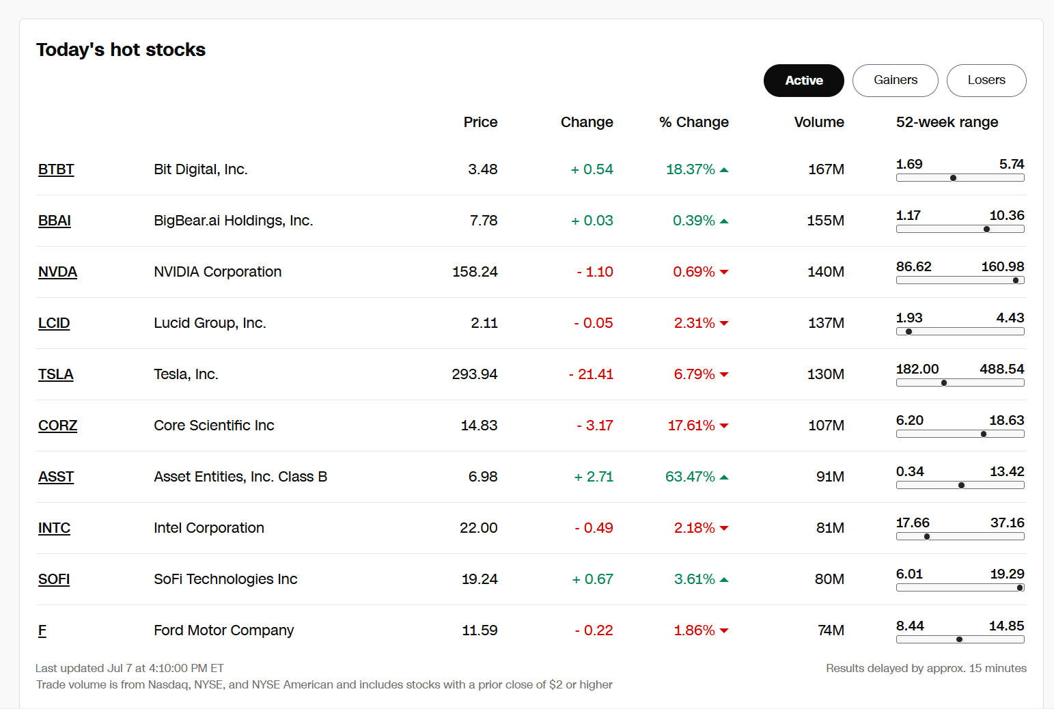The width and height of the screenshot is (1054, 709).
Task: Click the up arrow beside 63.47%
Action: click(724, 477)
